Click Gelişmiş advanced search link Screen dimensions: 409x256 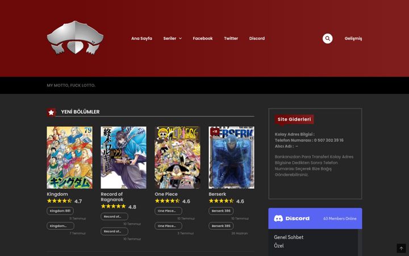353,39
